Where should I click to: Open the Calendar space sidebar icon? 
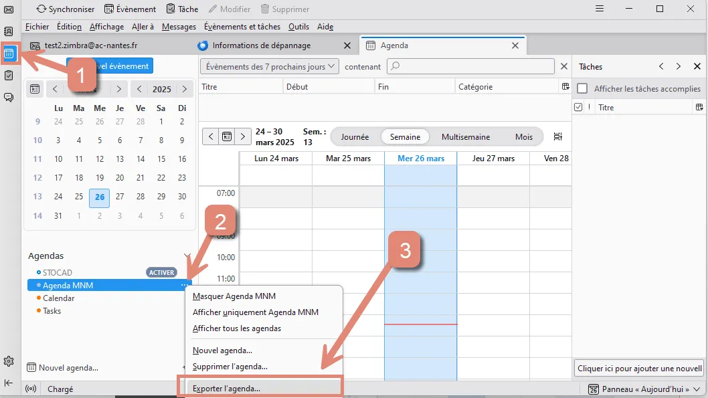point(9,54)
